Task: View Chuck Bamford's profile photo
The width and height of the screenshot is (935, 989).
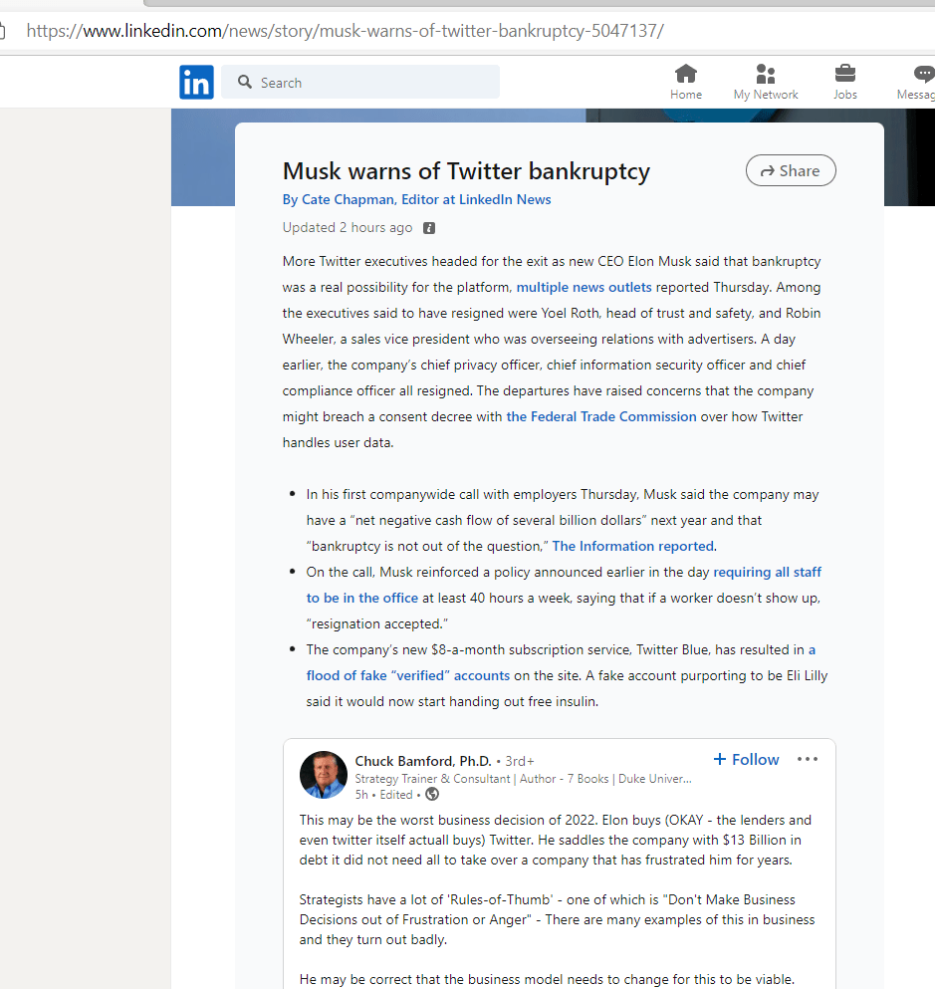Action: 324,775
